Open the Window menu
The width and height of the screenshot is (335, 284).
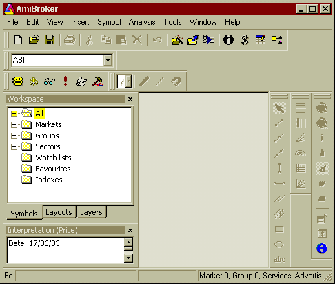(x=203, y=22)
